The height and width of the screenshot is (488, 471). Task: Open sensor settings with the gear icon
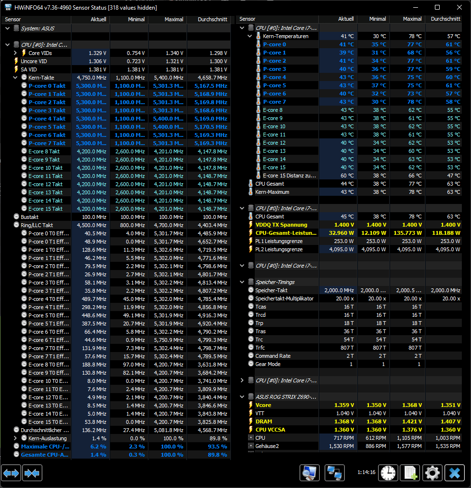coord(432,473)
